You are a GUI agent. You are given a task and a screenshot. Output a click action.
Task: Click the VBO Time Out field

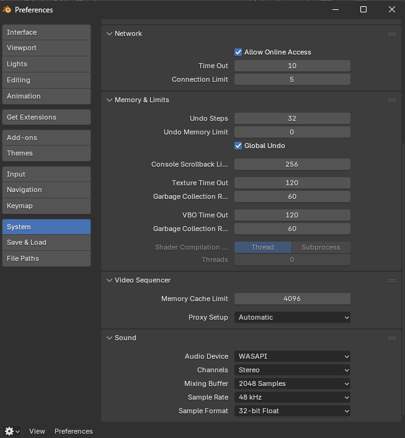tap(292, 215)
